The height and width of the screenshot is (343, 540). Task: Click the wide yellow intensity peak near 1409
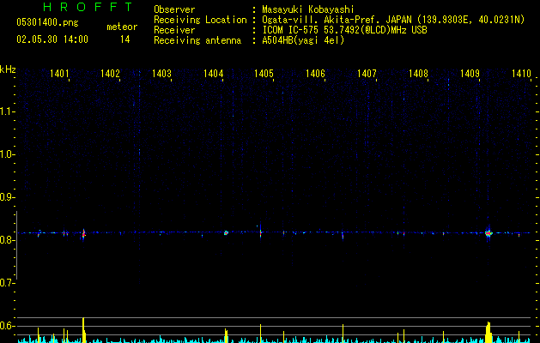point(488,333)
